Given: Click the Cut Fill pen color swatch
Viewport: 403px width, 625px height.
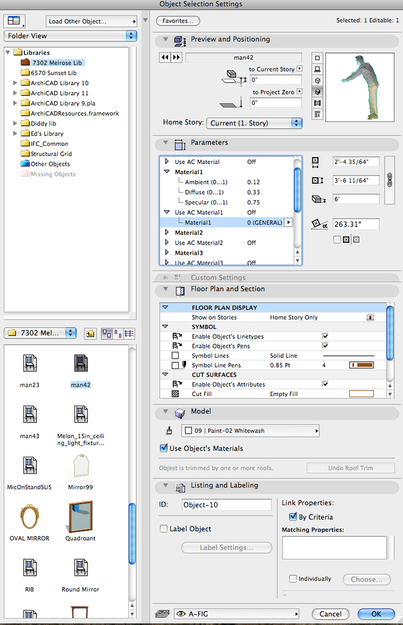Looking at the screenshot, I should coord(362,394).
